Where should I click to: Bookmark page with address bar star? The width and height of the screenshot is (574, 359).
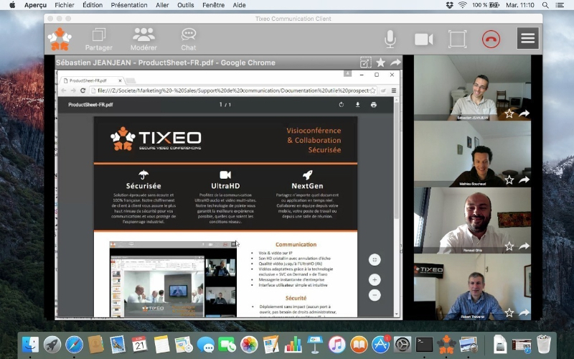372,90
